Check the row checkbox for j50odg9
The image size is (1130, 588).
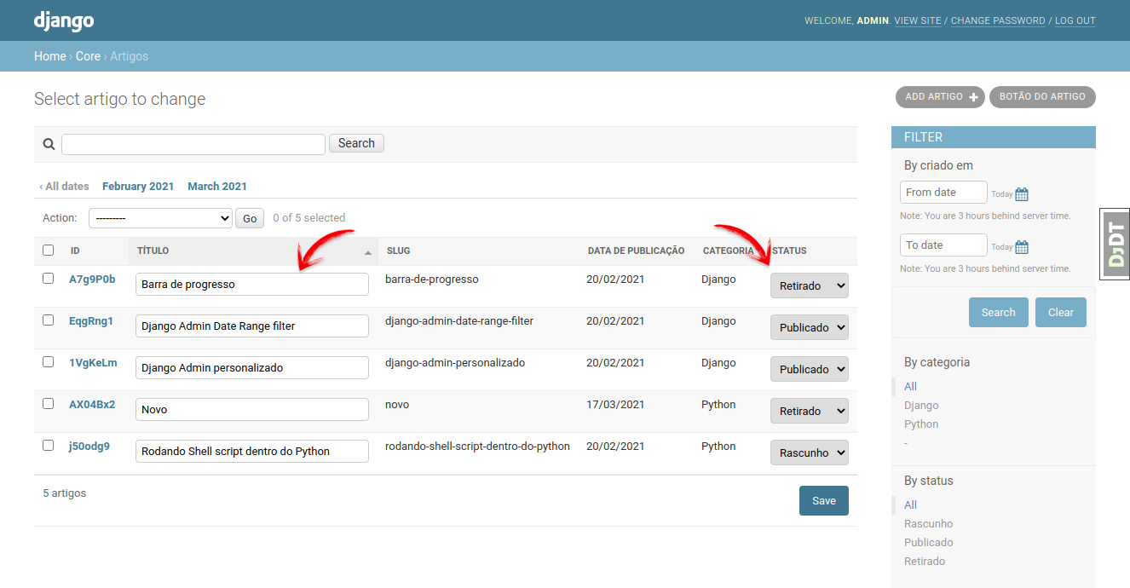point(49,446)
